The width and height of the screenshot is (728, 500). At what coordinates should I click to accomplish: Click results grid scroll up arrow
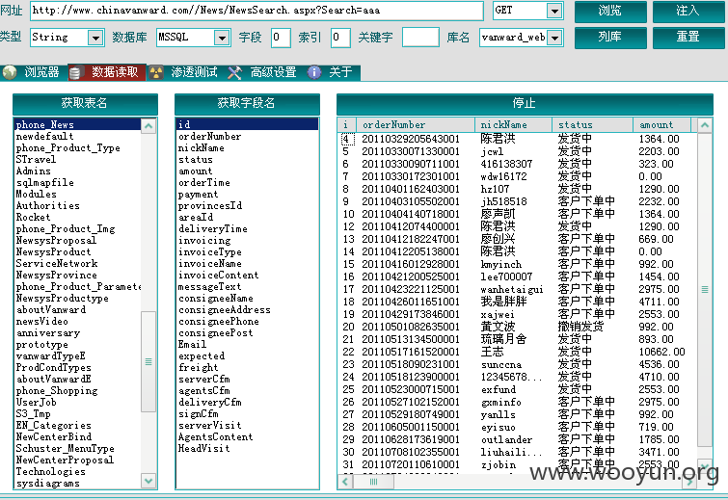click(705, 125)
